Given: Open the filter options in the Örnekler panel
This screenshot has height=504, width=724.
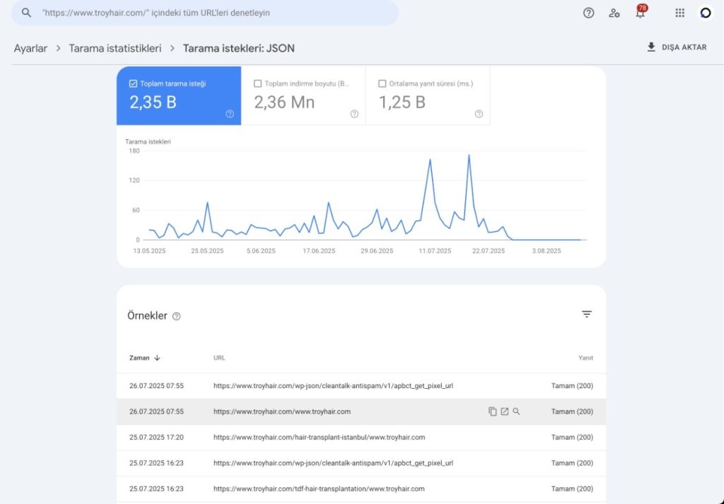Looking at the screenshot, I should coord(586,314).
